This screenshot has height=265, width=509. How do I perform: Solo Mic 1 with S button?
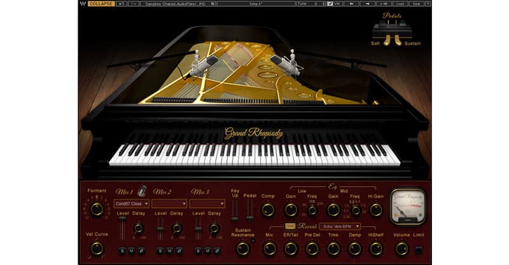click(122, 251)
